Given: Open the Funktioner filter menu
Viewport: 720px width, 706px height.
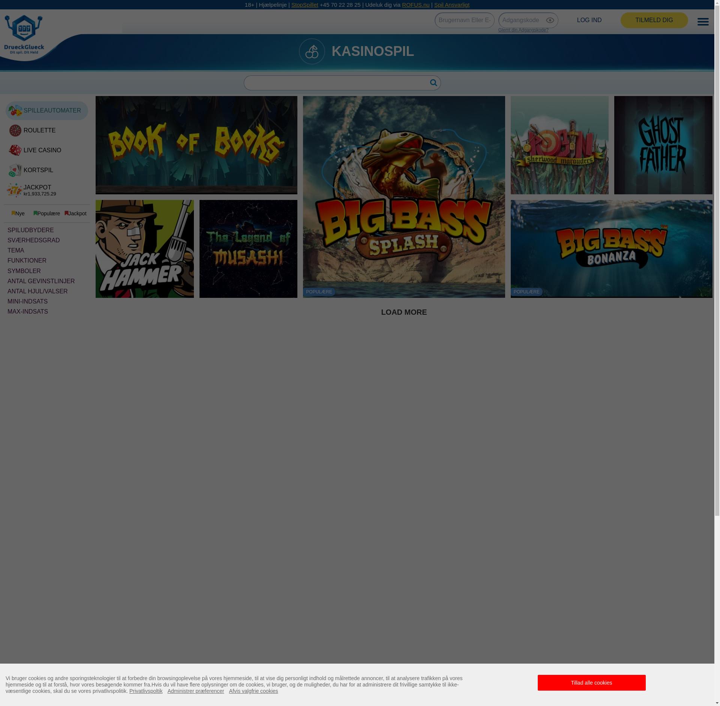Looking at the screenshot, I should coord(27,260).
